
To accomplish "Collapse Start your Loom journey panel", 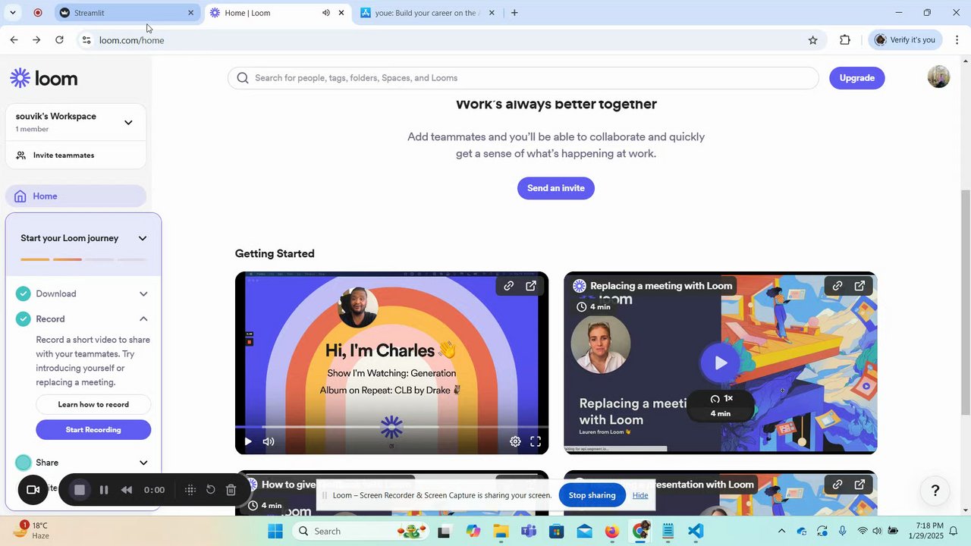I will tap(143, 238).
